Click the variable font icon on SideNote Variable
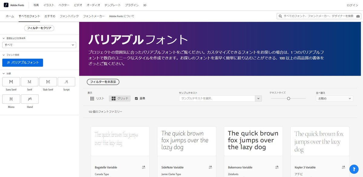The height and width of the screenshot is (177, 363). [210, 167]
